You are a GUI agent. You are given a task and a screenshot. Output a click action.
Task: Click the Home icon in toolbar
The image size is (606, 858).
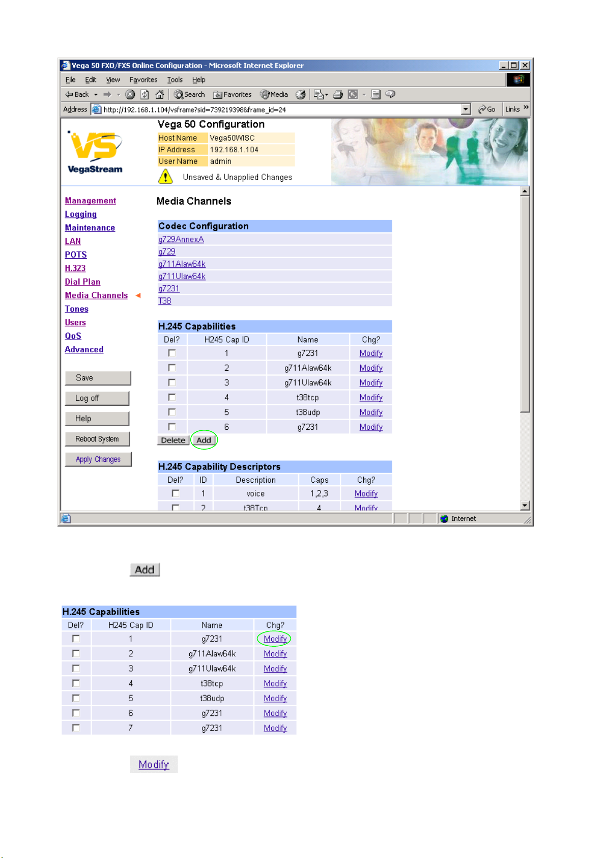click(x=160, y=95)
